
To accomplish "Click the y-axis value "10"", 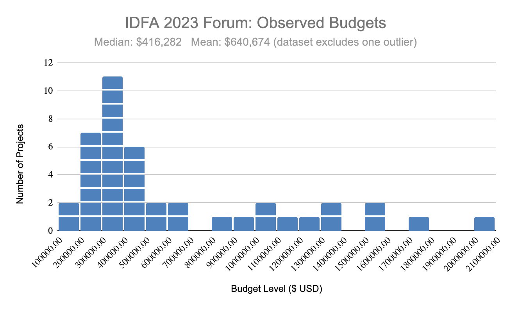I will pos(48,91).
